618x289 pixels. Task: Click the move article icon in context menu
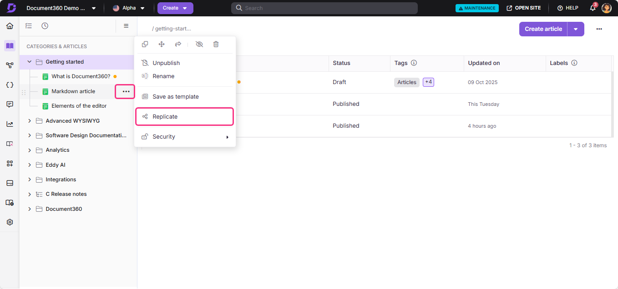(x=162, y=44)
